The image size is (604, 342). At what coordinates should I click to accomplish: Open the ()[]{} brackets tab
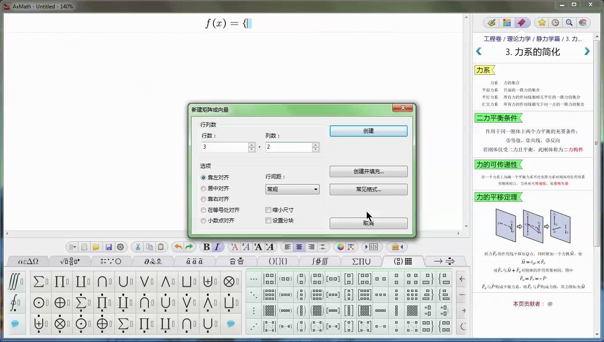pyautogui.click(x=277, y=261)
